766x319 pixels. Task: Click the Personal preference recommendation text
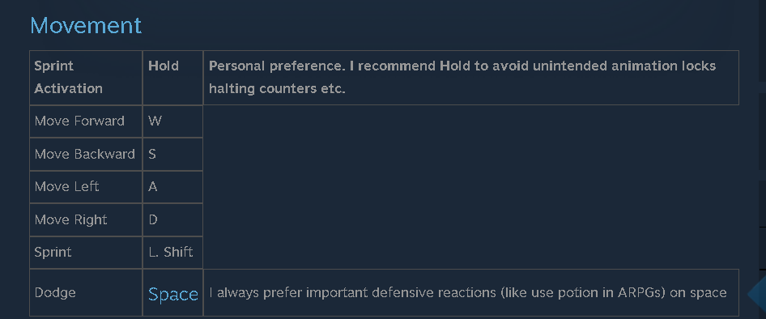462,78
